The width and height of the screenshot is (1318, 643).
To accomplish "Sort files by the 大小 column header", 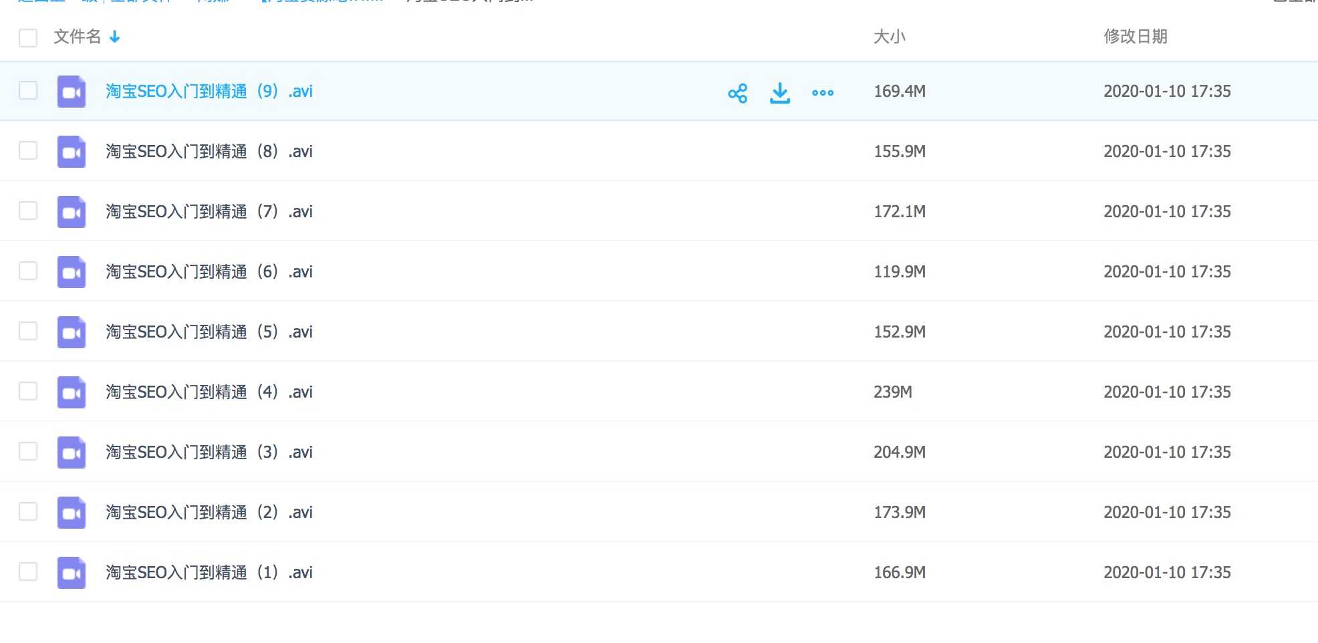I will pyautogui.click(x=890, y=37).
